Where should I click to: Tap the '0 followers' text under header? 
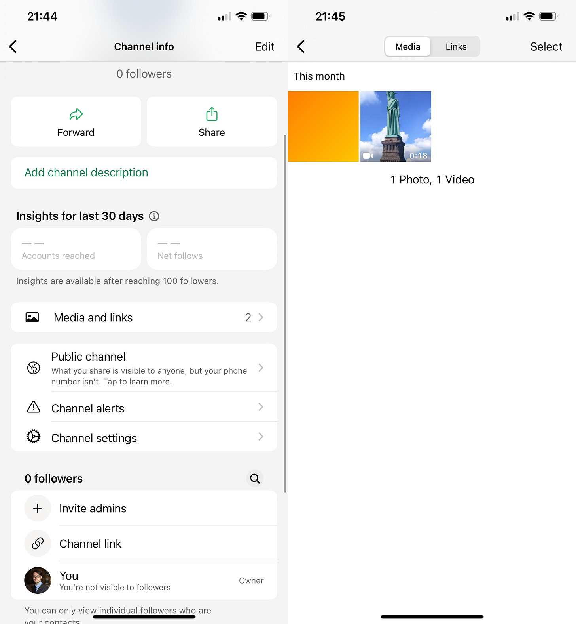click(144, 74)
